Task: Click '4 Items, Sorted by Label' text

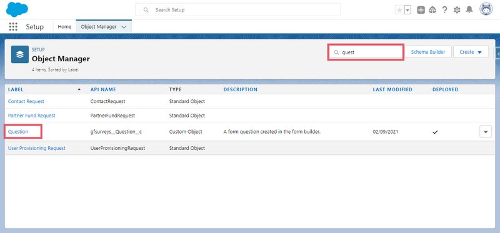Action: coord(55,70)
